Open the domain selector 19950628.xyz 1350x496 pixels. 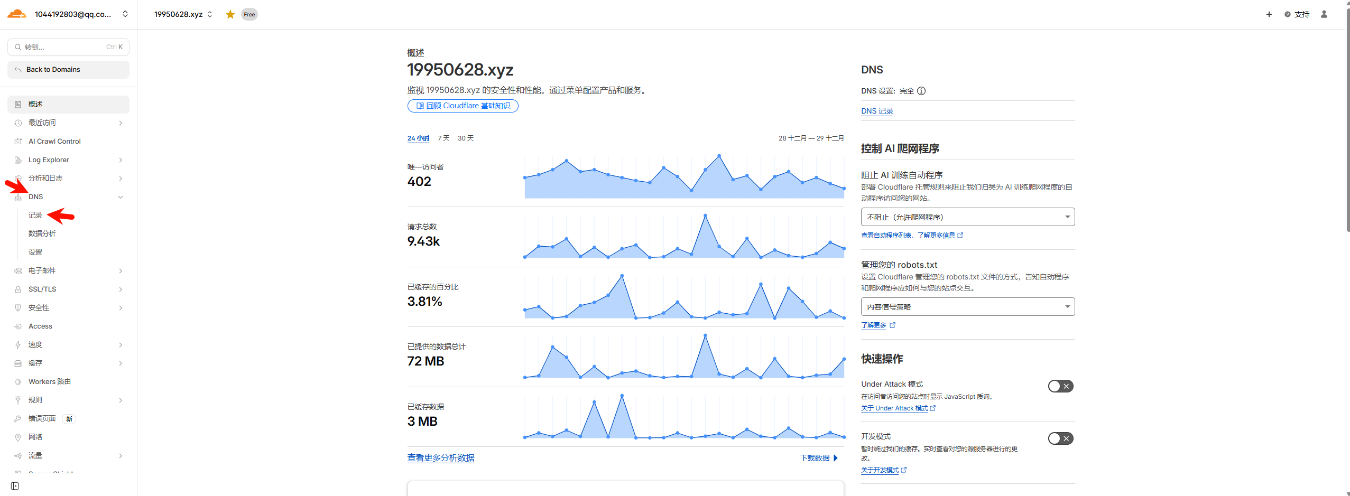(183, 14)
